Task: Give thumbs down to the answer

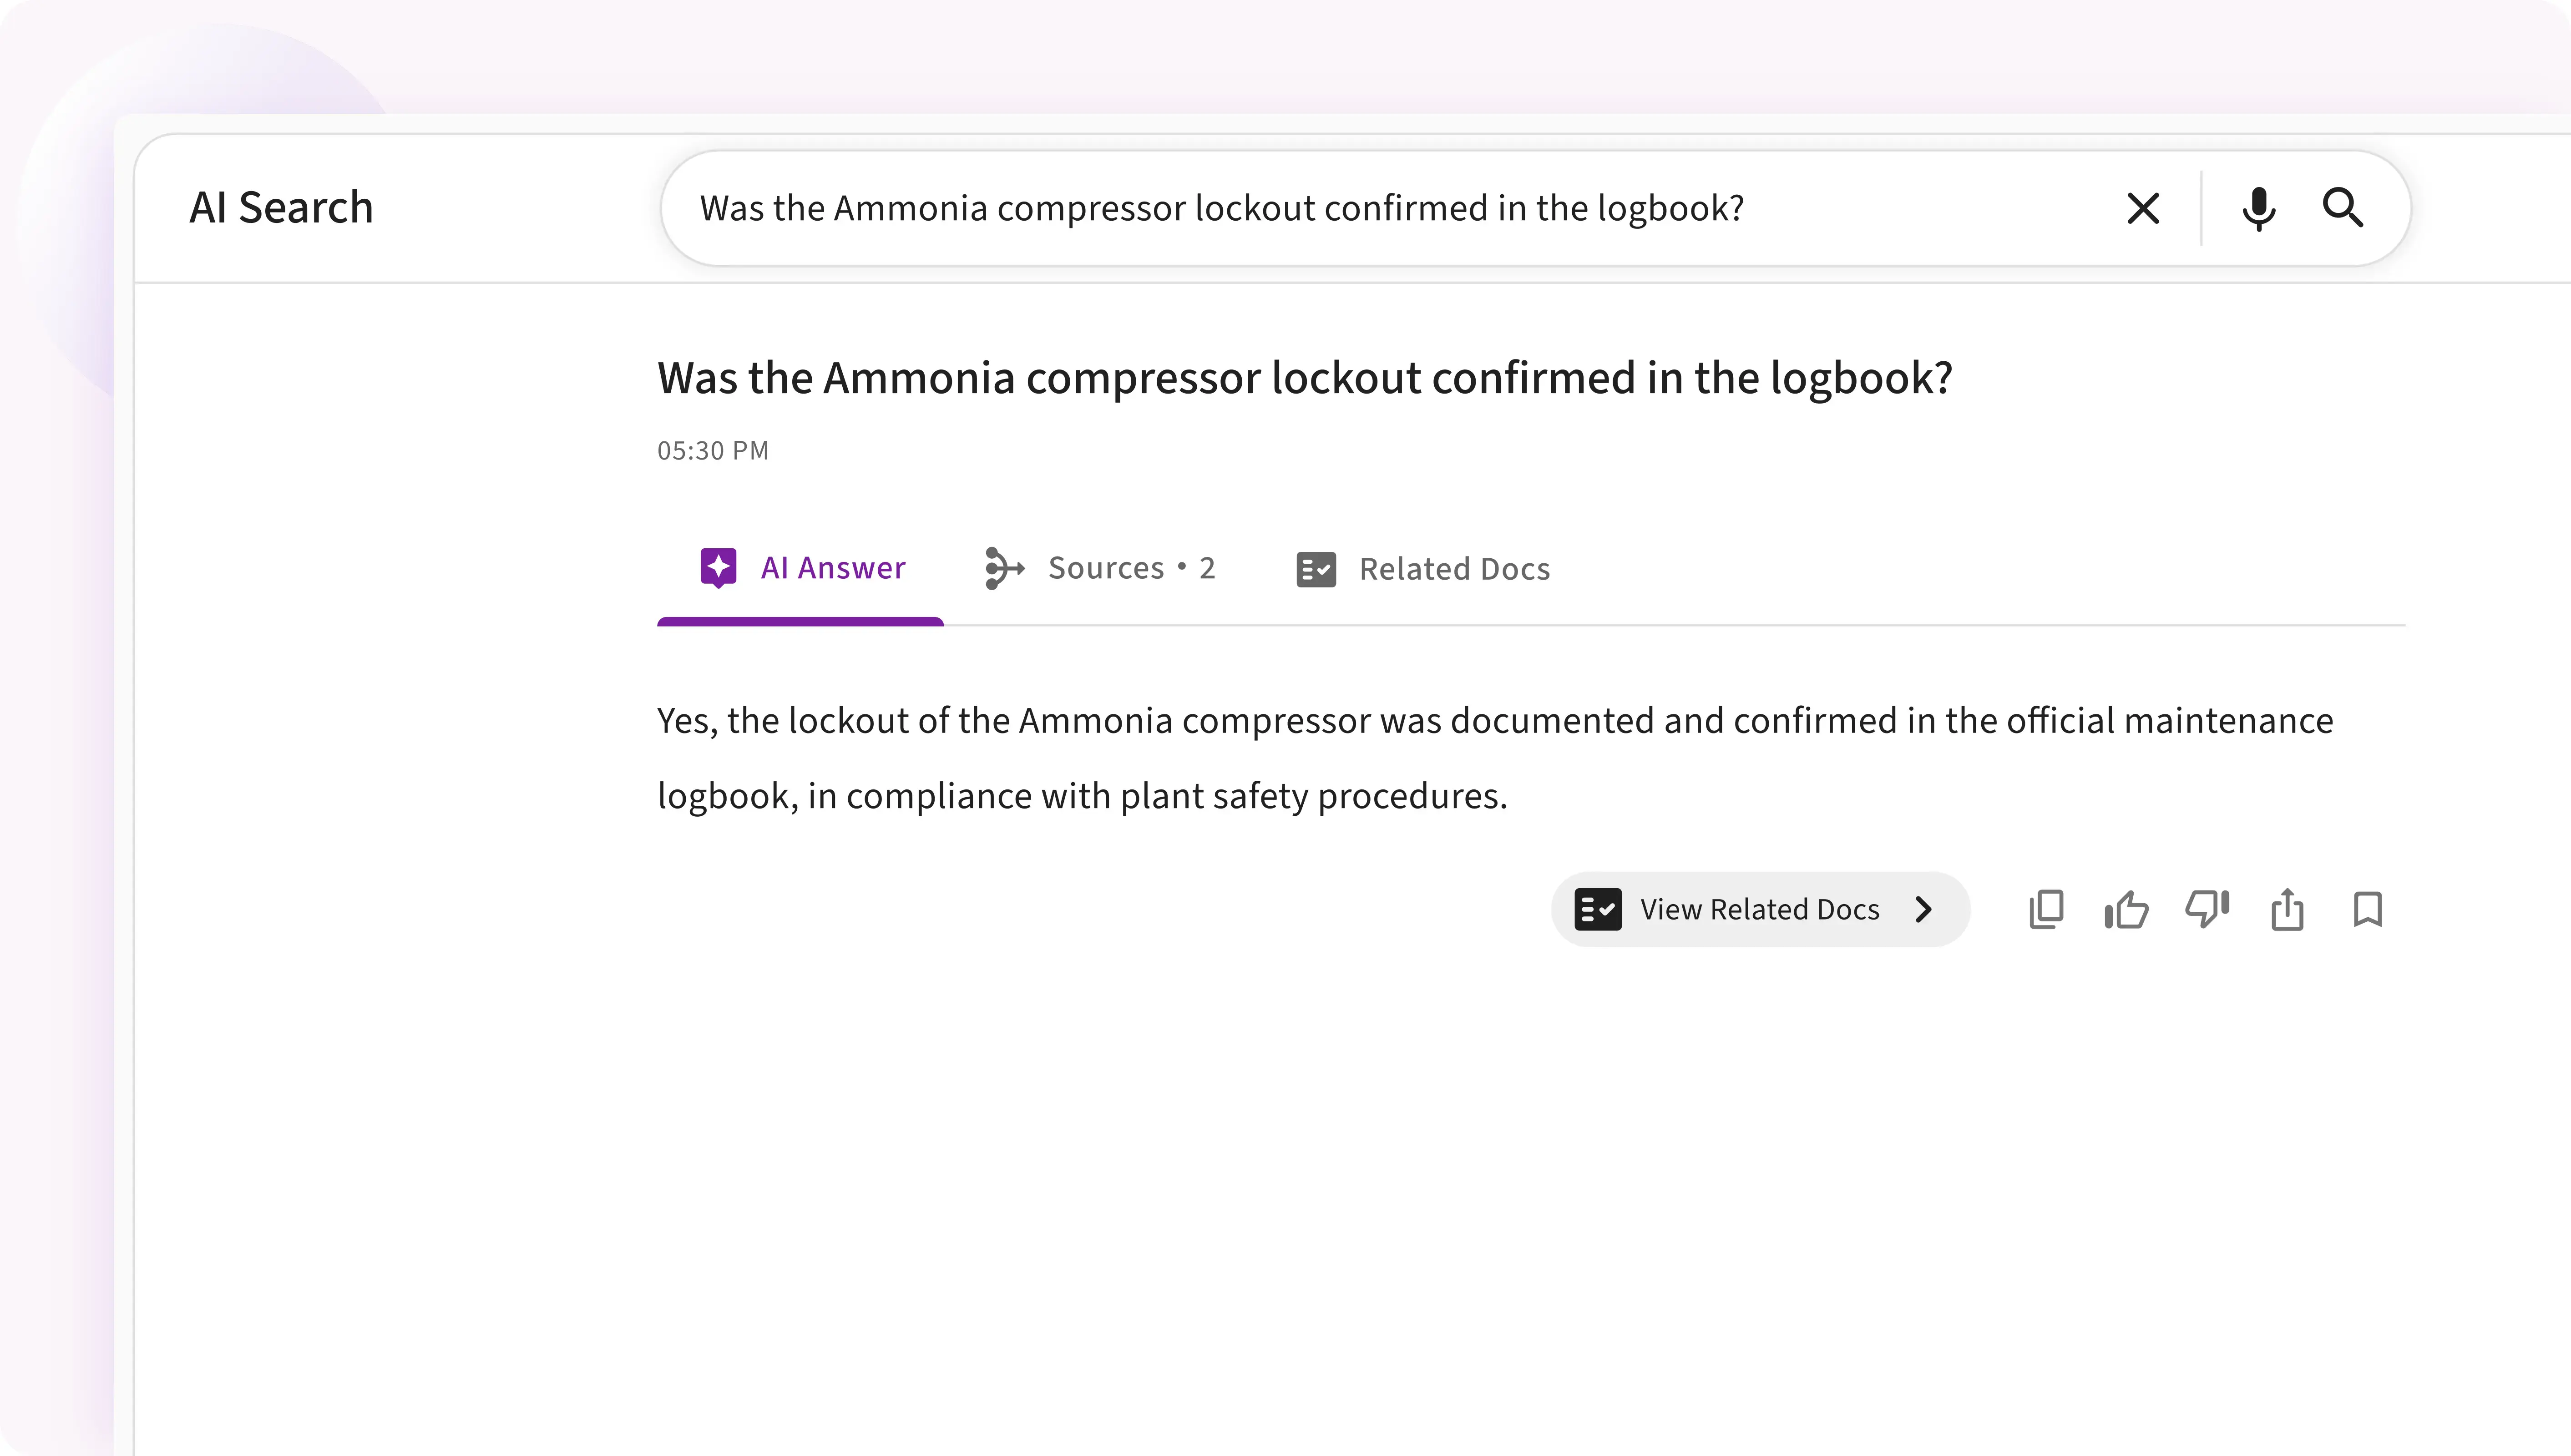Action: tap(2207, 910)
